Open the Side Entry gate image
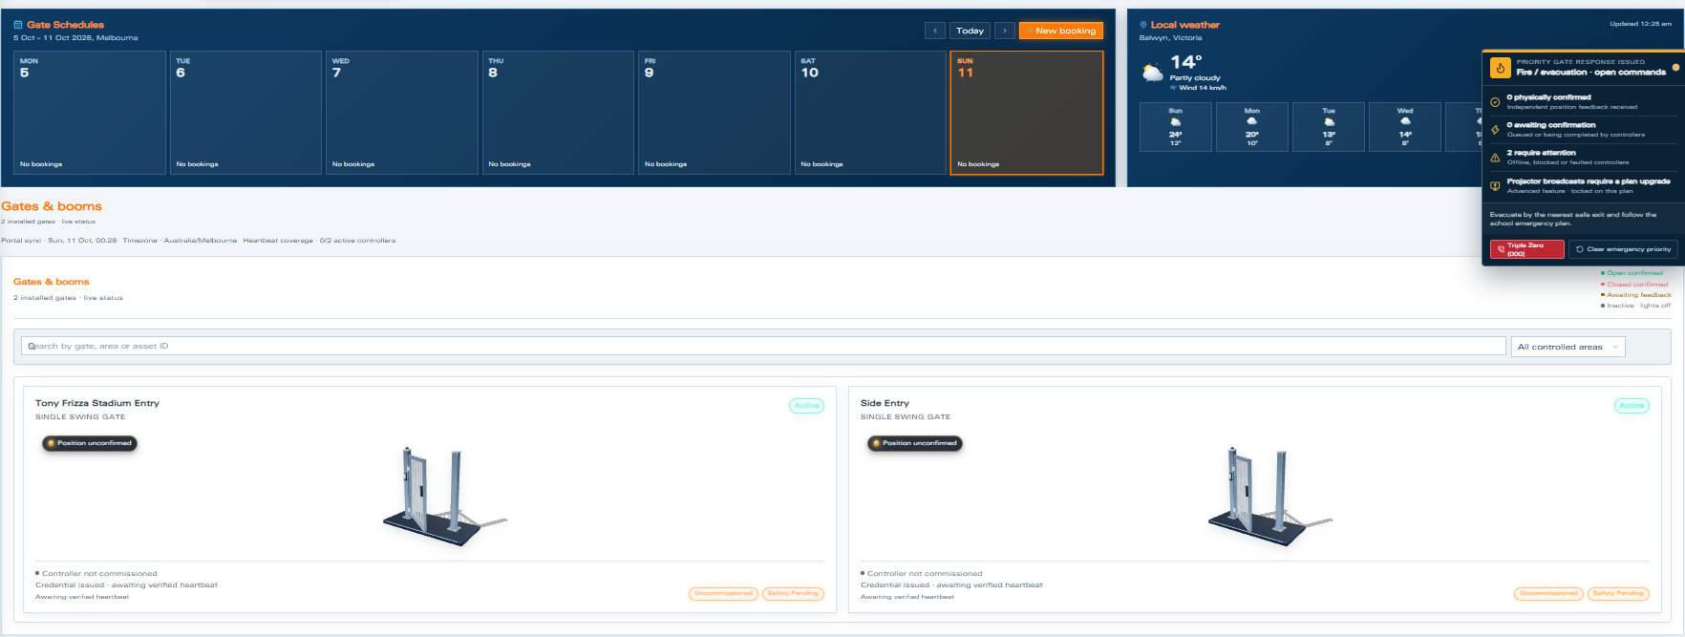 [x=1269, y=495]
